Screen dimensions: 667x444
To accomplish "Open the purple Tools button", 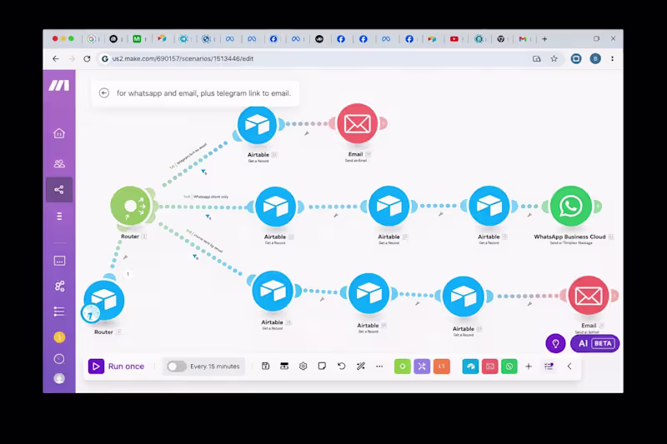I will coord(422,367).
